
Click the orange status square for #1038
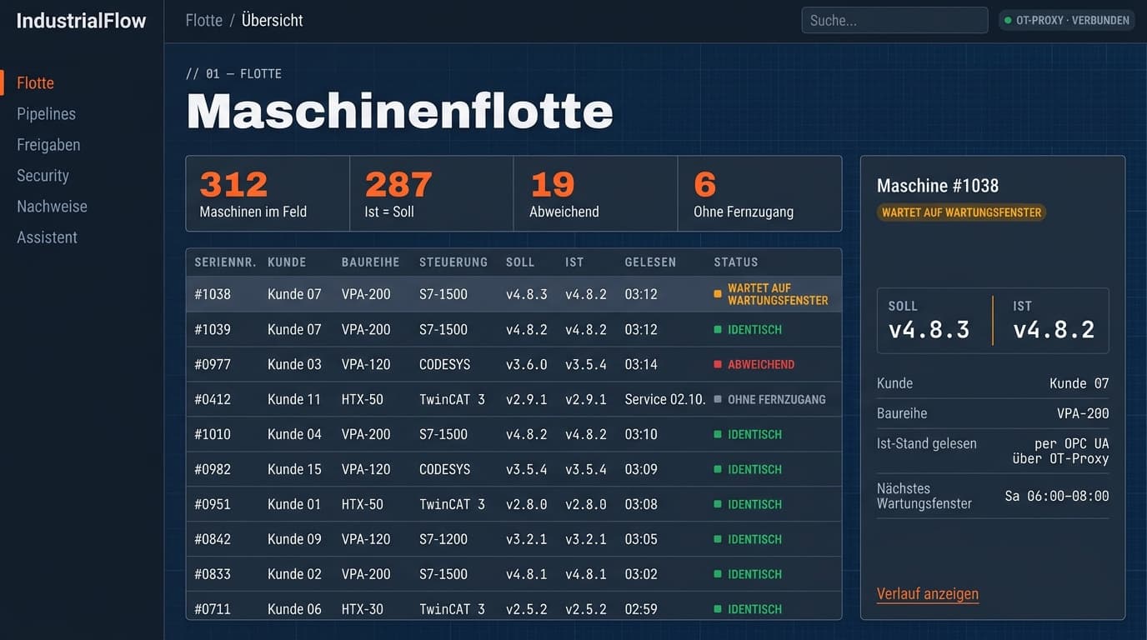[x=718, y=294]
